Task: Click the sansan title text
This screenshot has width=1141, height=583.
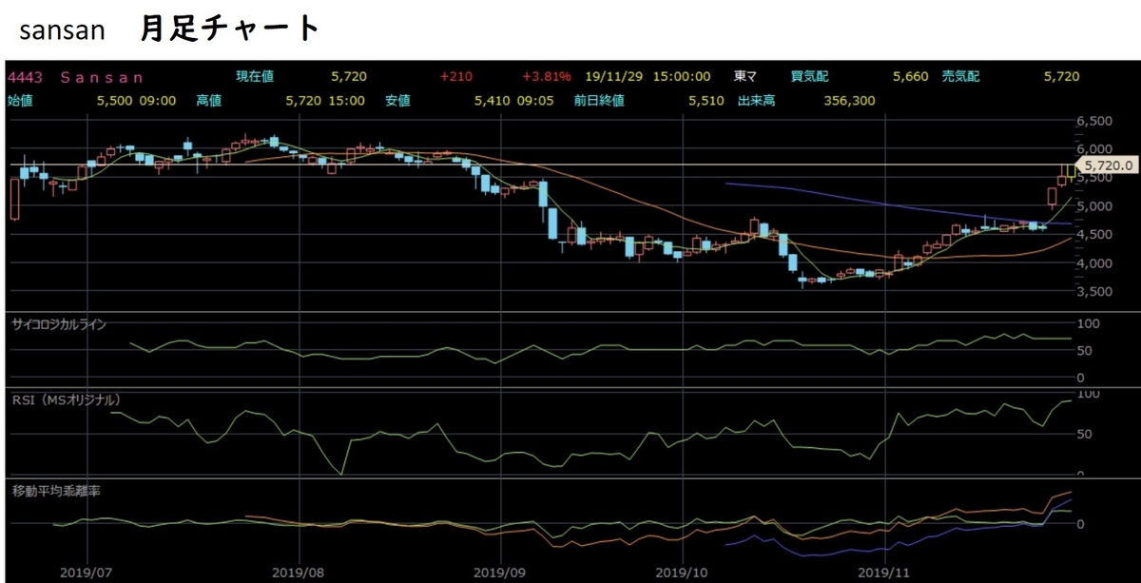Action: coord(61,31)
